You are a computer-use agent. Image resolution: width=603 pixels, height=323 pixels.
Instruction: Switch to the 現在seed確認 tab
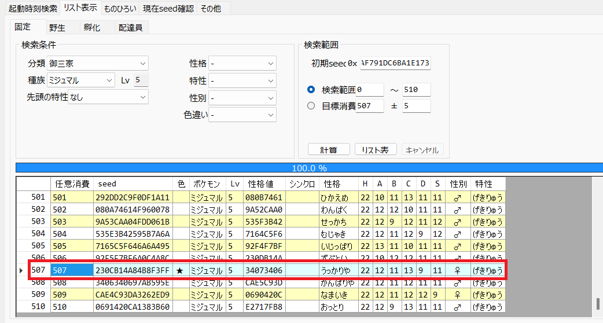pos(168,8)
